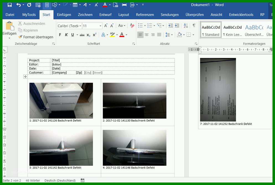Image resolution: width=275 pixels, height=185 pixels.
Task: Sort paragraphs with the A-Z sort icon
Action: pos(186,26)
